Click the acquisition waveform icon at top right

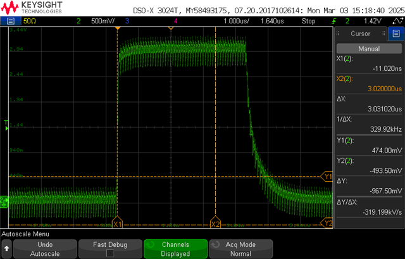tap(397, 21)
